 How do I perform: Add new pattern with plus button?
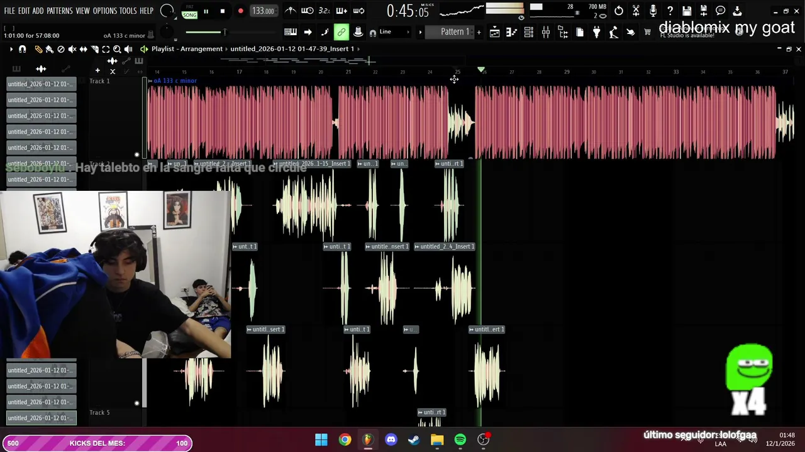[479, 32]
